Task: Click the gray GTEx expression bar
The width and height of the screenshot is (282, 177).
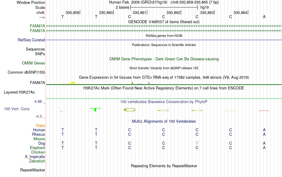Action: pyautogui.click(x=149, y=83)
